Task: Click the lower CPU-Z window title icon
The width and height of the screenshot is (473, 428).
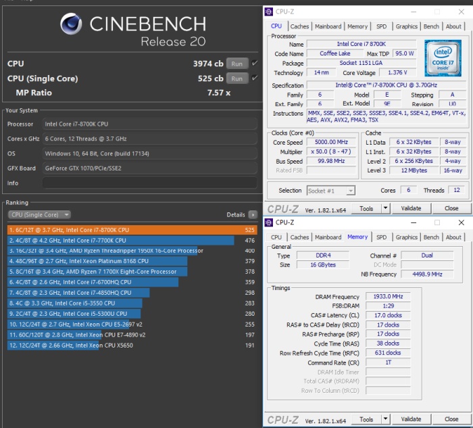Action: pos(268,222)
